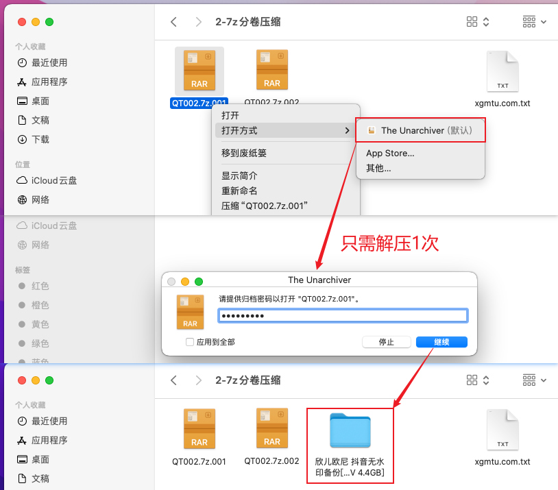Viewport: 558px width, 490px height.
Task: Select xgmtu.com.txt in the upper Finder window
Action: [x=502, y=79]
